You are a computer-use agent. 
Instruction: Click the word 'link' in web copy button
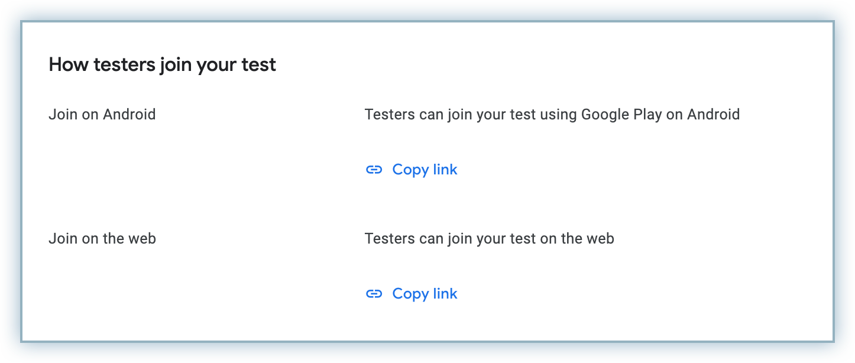tap(445, 294)
